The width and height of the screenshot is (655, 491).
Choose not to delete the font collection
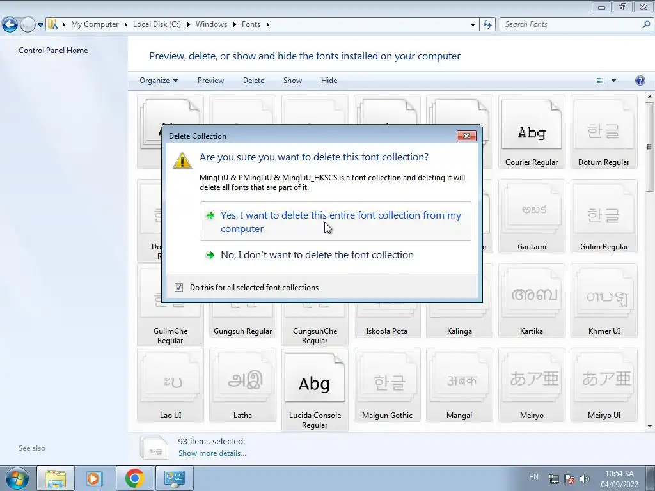point(317,254)
